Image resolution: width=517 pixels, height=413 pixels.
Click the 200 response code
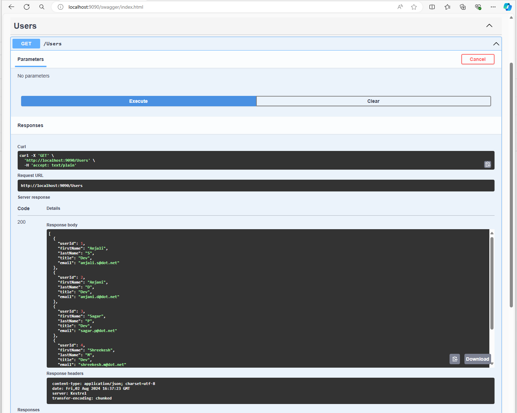(x=21, y=222)
